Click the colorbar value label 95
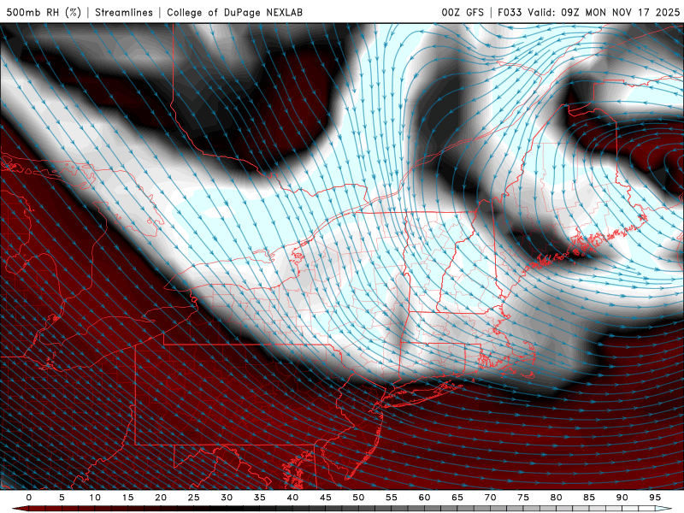Viewport: 684px width, 513px height. [x=655, y=498]
